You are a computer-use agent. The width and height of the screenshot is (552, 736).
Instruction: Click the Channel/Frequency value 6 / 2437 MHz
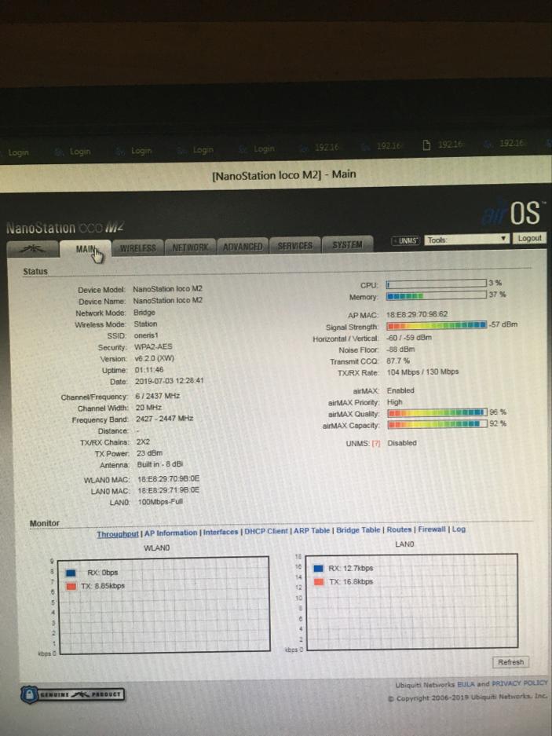point(157,396)
